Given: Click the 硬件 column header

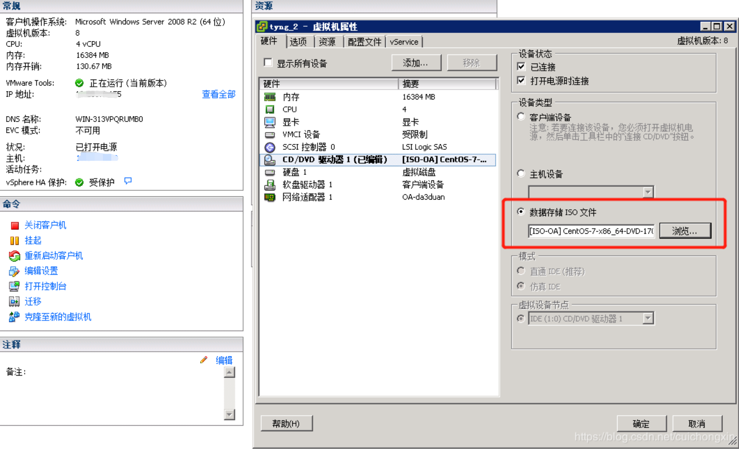Looking at the screenshot, I should 329,84.
